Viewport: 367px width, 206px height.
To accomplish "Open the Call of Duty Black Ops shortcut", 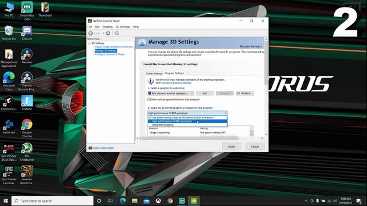I will pos(9,153).
